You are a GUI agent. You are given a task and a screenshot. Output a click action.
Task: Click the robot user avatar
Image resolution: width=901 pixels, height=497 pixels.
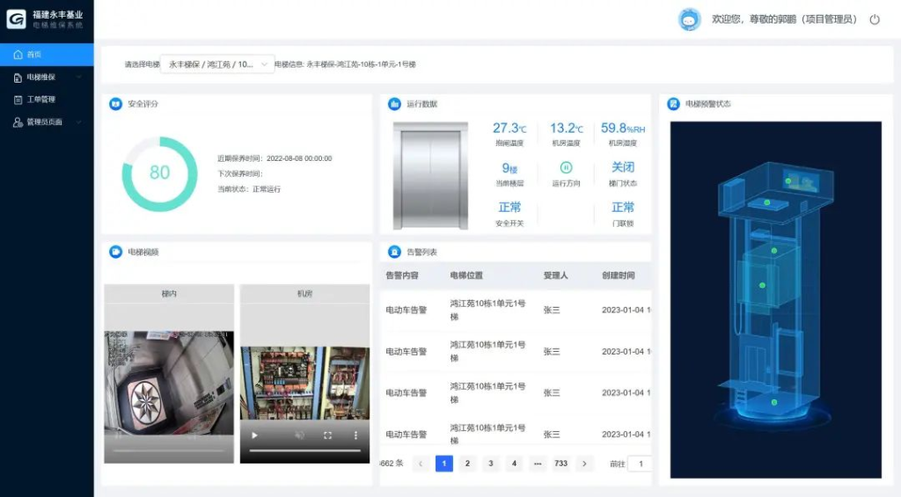point(690,19)
